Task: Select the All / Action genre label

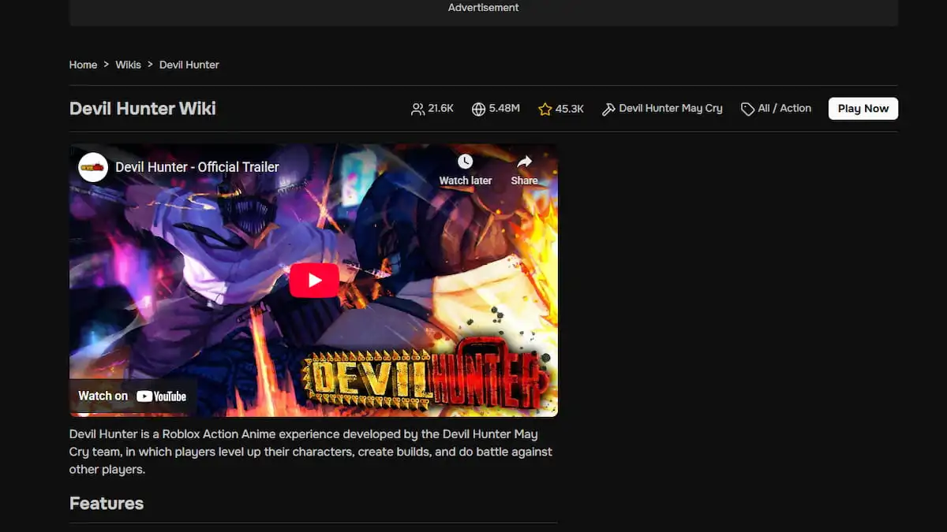Action: [784, 109]
